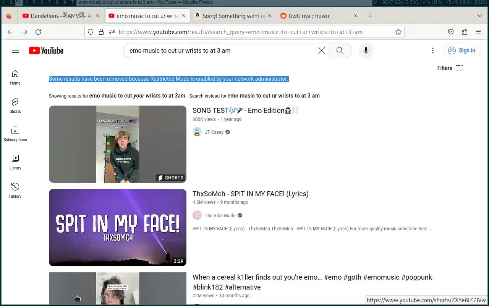Open the SONG TEST Emo Edition thumbnail
Image resolution: width=489 pixels, height=306 pixels.
coord(118,144)
